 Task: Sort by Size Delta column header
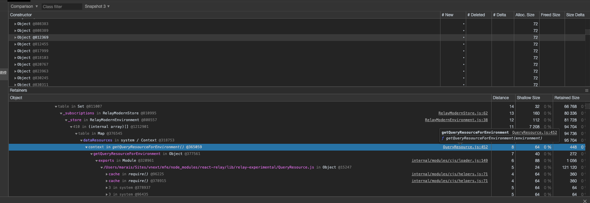tap(576, 15)
